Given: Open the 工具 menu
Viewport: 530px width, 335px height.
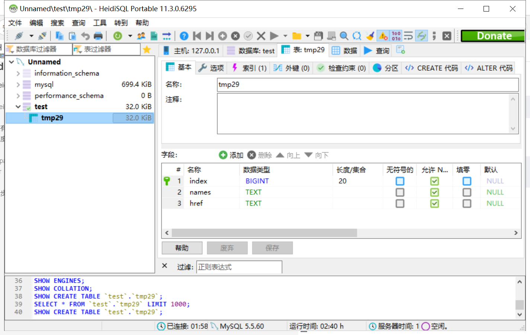Looking at the screenshot, I should tap(99, 23).
